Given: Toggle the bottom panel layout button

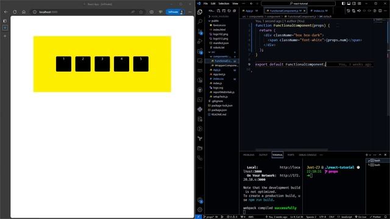Looking at the screenshot, I should (x=349, y=4).
